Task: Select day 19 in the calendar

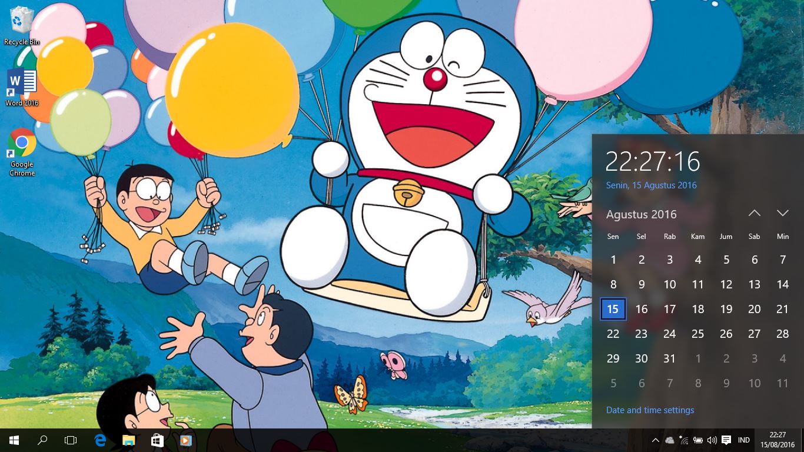Action: point(726,309)
